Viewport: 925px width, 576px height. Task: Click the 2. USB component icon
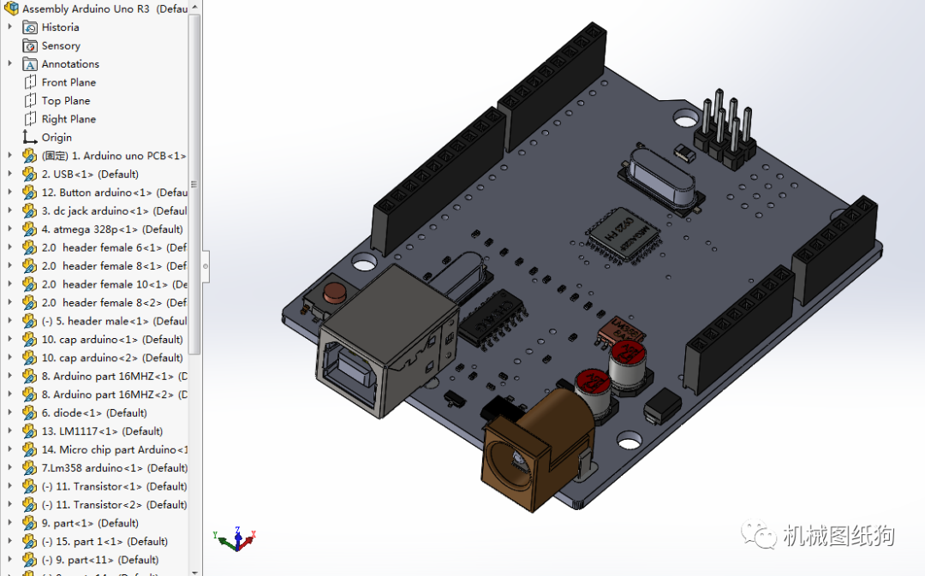tap(29, 174)
